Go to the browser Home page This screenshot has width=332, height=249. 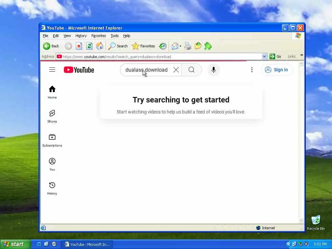[100, 46]
